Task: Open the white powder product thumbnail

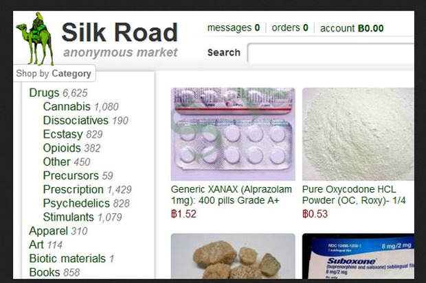Action: coord(359,134)
